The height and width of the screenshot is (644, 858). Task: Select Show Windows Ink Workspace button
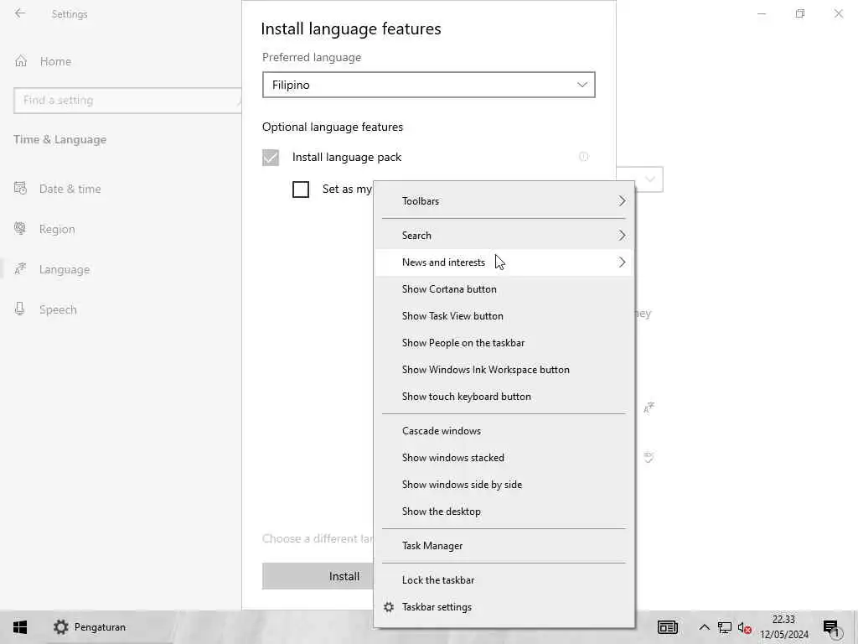pos(504,370)
